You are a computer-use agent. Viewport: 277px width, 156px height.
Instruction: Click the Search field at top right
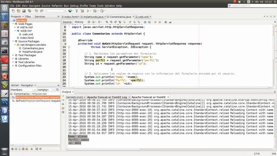(252, 6)
